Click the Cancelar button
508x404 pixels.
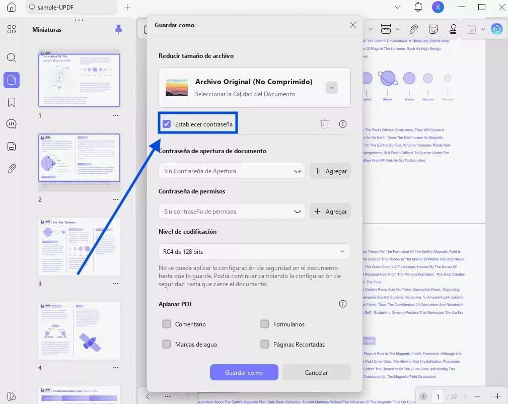(x=317, y=372)
